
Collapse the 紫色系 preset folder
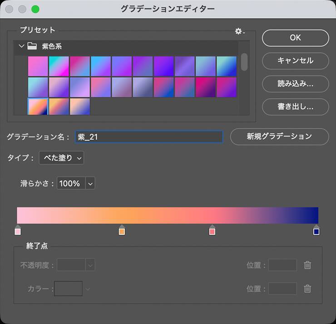point(21,46)
